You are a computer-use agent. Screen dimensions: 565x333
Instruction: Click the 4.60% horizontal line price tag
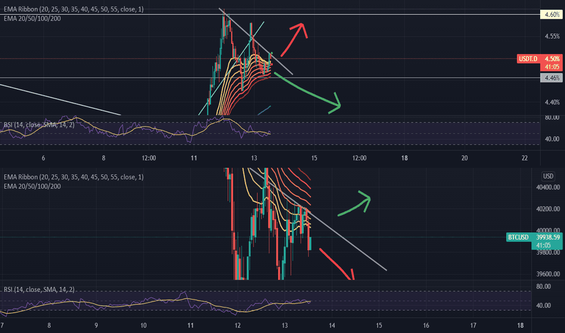552,15
